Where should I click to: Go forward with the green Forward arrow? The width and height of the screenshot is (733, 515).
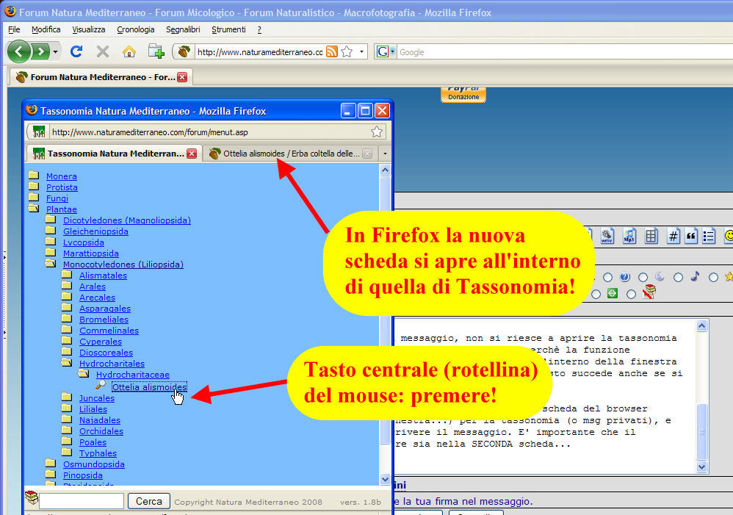click(40, 51)
